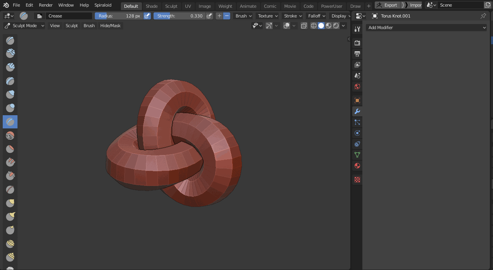Toggle X-Ray view in viewport header

click(x=304, y=26)
